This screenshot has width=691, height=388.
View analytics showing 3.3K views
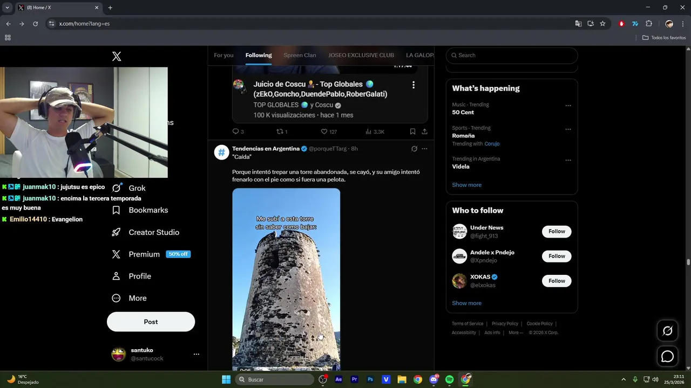tap(375, 131)
